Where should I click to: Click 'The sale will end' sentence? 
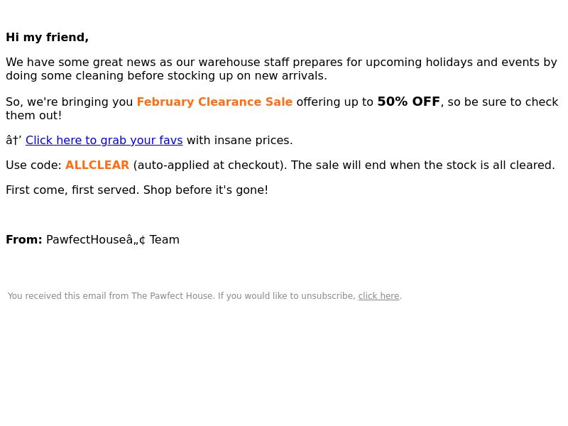click(x=423, y=165)
